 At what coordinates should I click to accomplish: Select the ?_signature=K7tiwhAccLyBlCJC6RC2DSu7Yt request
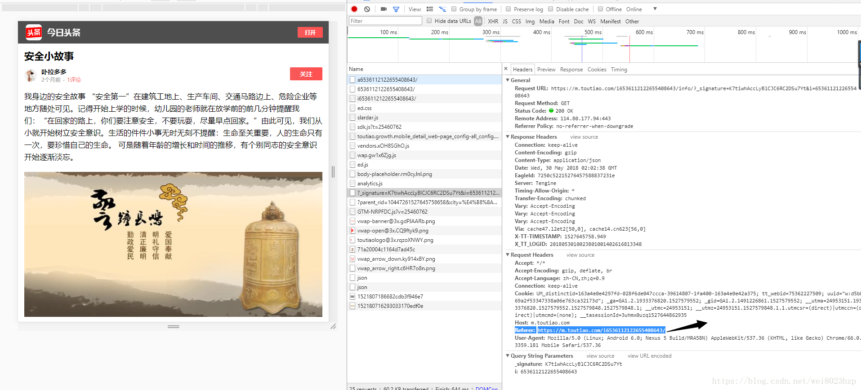[424, 193]
